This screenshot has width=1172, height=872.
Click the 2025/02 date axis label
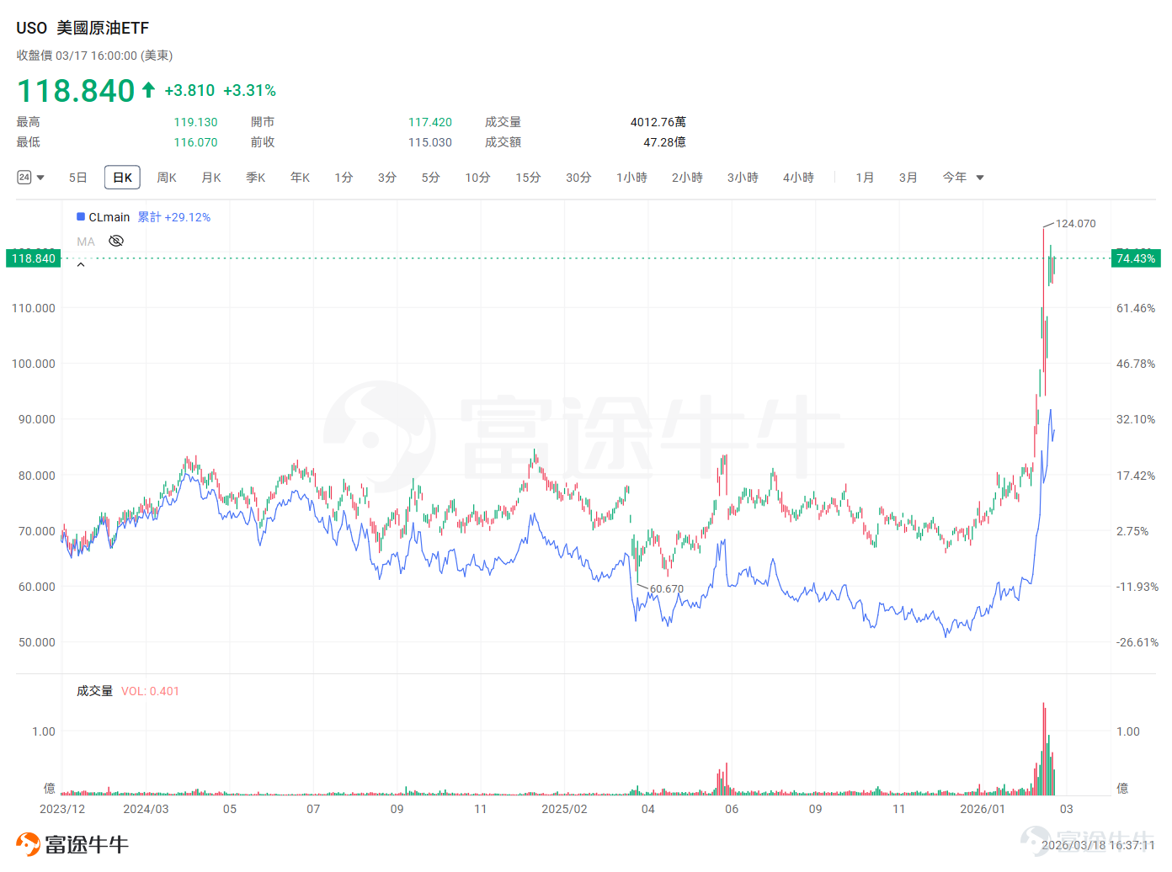(x=564, y=809)
